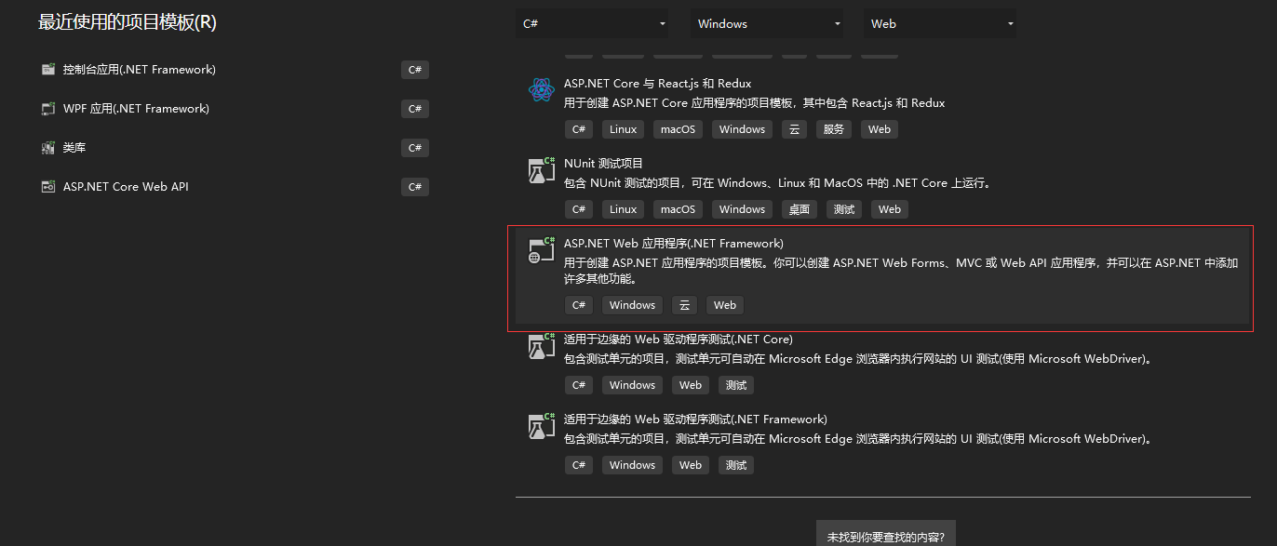Click the C# badge beside 类库
This screenshot has width=1277, height=546.
pyautogui.click(x=415, y=148)
